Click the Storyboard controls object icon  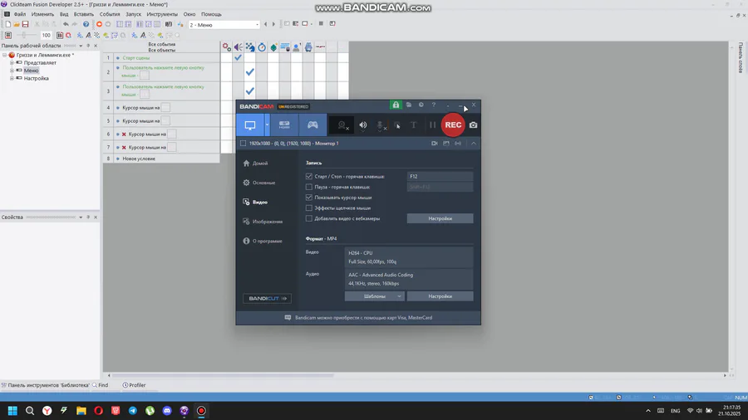coord(250,47)
